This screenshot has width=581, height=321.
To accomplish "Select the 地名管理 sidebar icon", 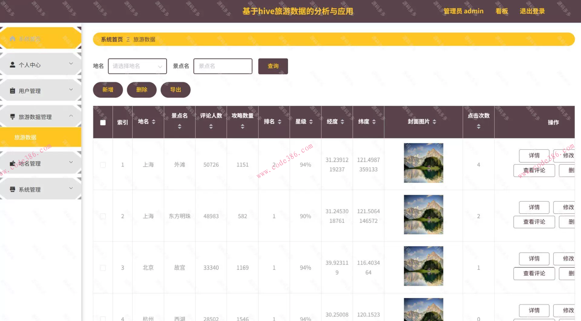I will tap(12, 163).
